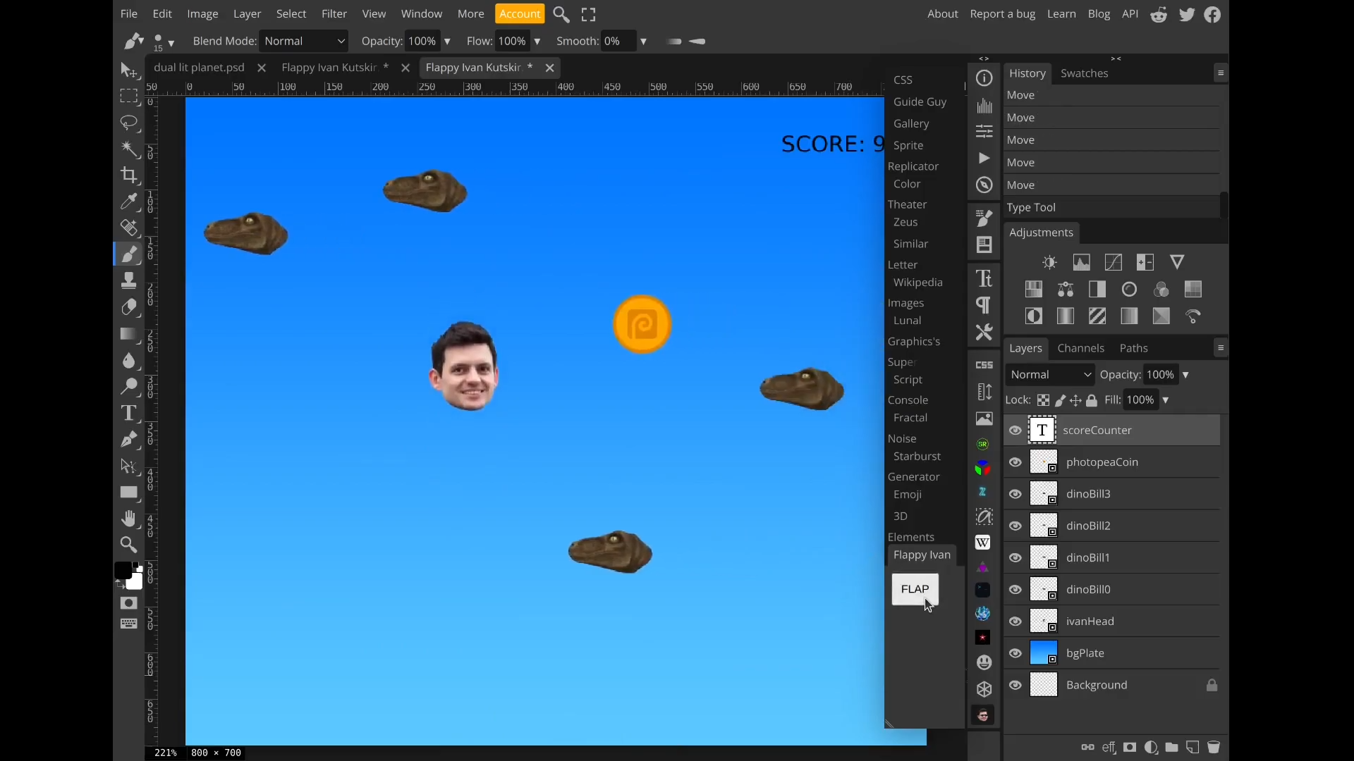Select the Type tool in toolbar
This screenshot has width=1354, height=761.
coord(128,413)
